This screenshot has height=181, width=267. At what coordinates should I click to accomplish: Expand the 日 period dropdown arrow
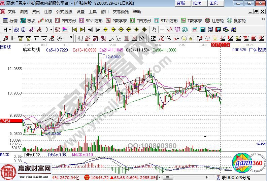tap(9, 29)
